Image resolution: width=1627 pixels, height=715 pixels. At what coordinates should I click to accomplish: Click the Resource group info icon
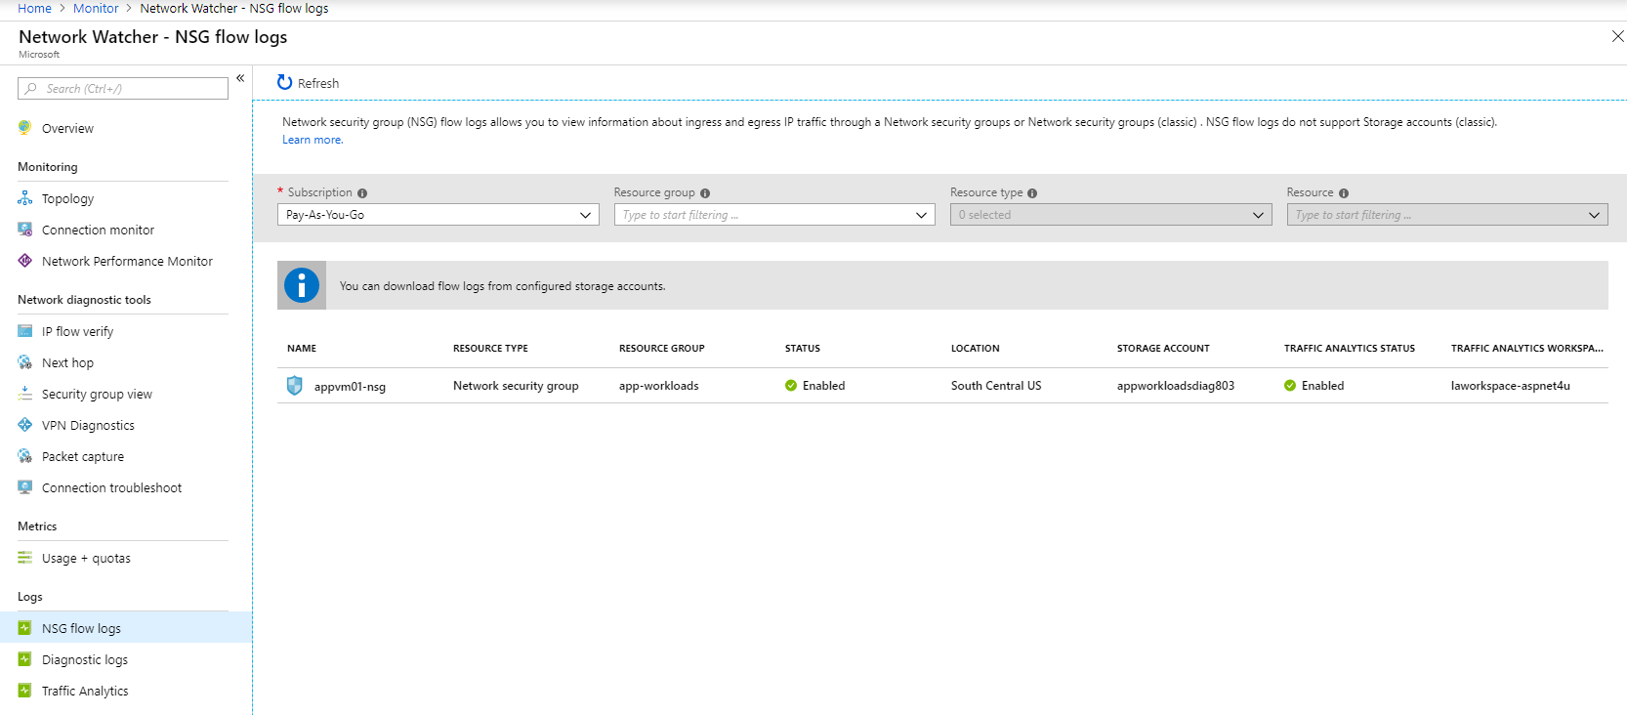[x=705, y=193]
